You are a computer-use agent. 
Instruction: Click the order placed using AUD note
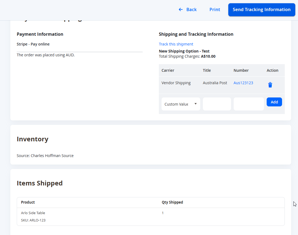46,55
